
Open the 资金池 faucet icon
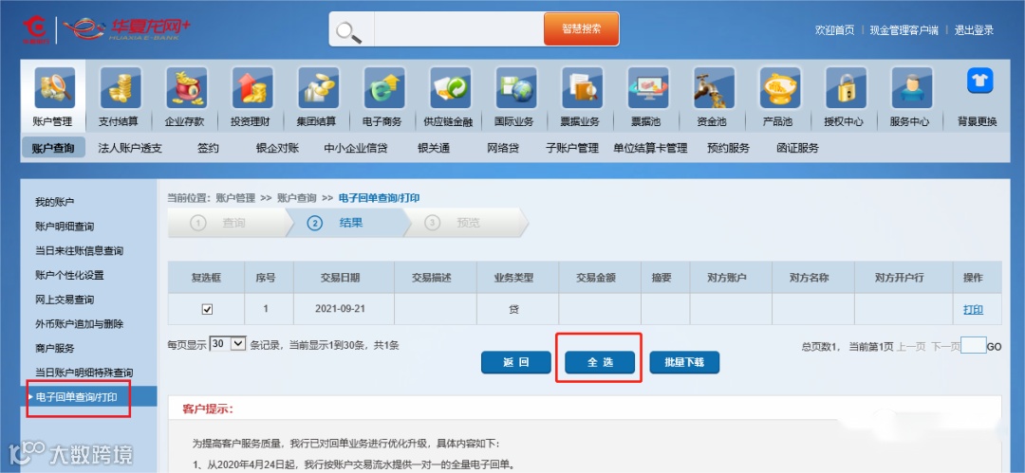point(715,87)
